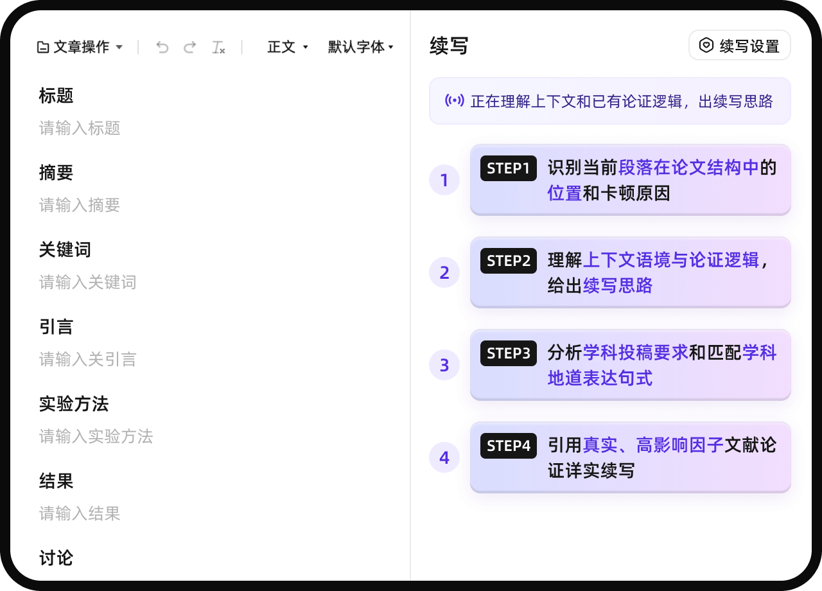Screen dimensions: 822x591
Task: Click the clear formatting icon
Action: pyautogui.click(x=218, y=47)
